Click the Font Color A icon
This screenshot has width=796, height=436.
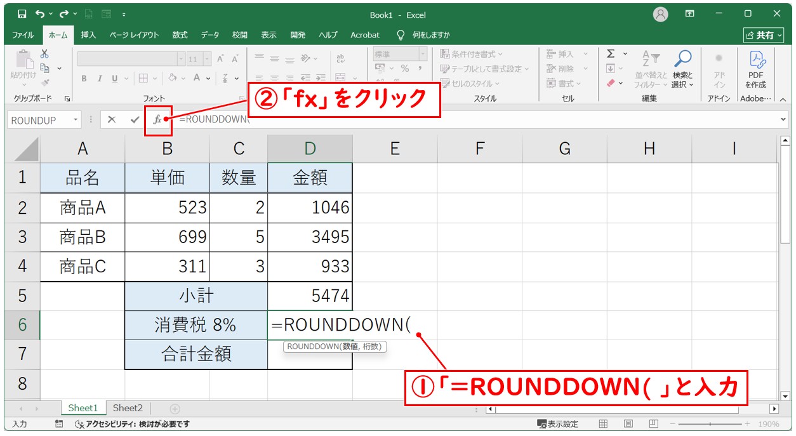tap(197, 78)
